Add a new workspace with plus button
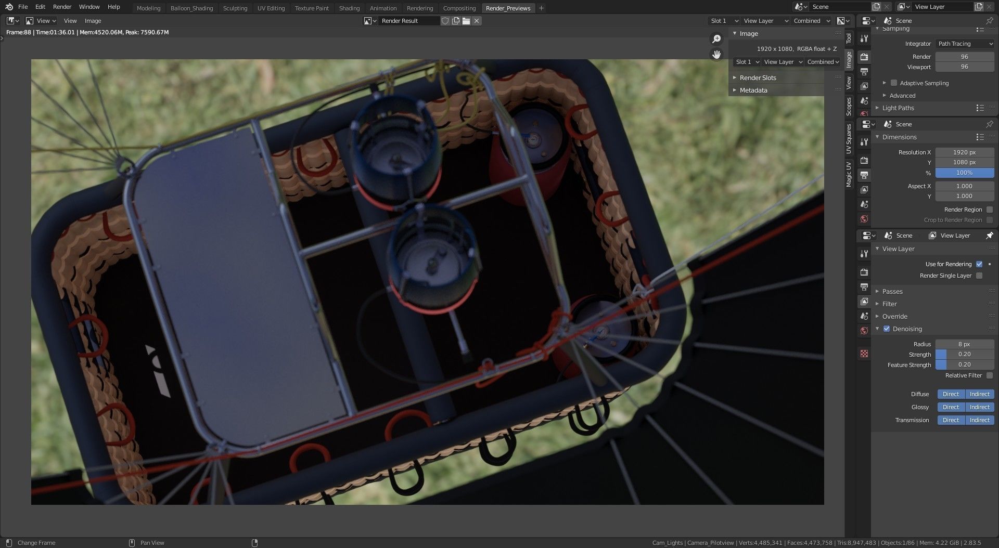 541,8
